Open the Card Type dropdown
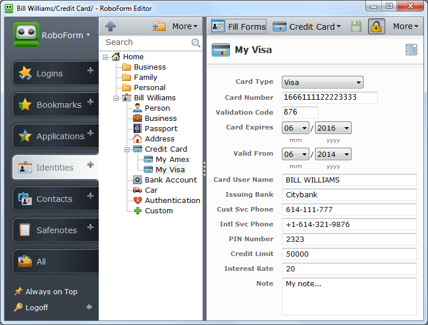Image resolution: width=428 pixels, height=325 pixels. [322, 82]
